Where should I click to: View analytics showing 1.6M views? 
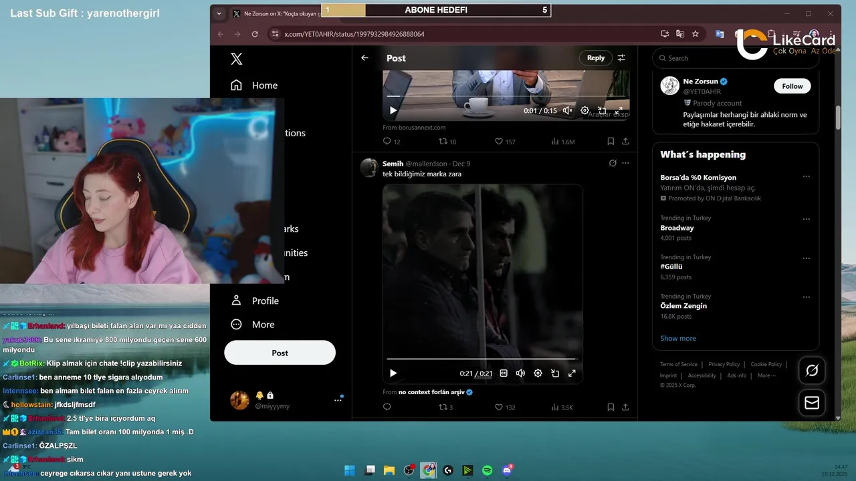[562, 142]
